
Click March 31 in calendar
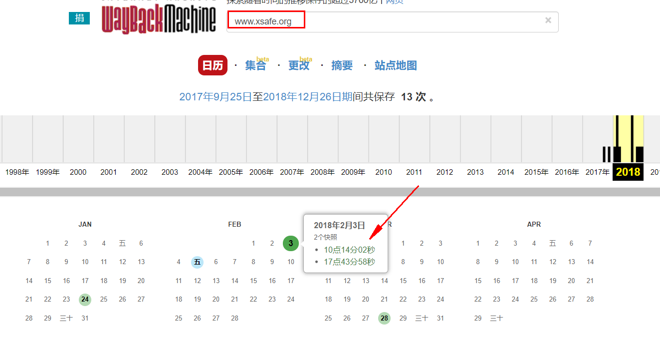(440, 318)
